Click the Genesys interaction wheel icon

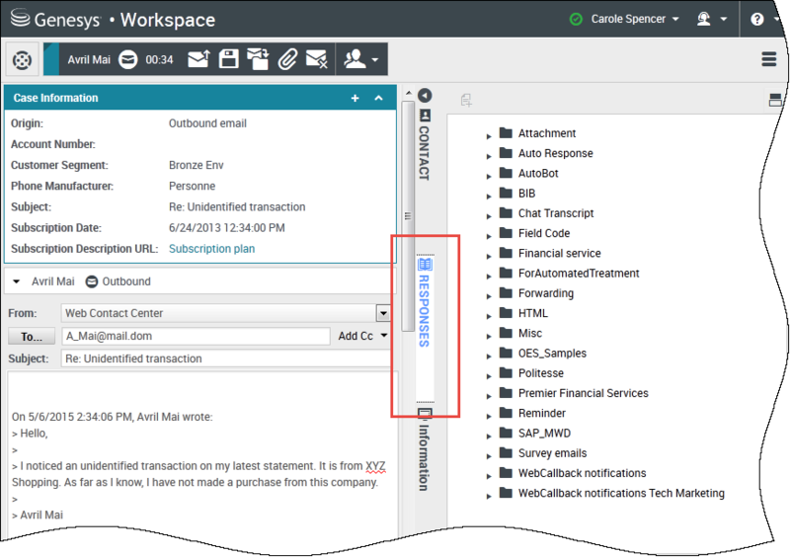21,60
